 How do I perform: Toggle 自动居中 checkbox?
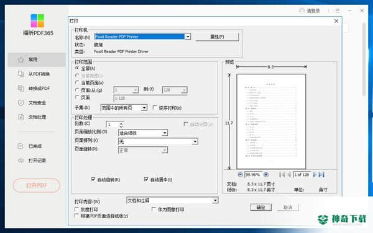pos(146,180)
